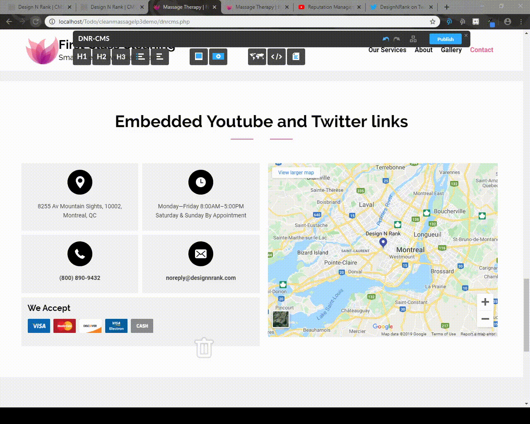Insert a video block
Viewport: 530px width, 424px height.
218,57
